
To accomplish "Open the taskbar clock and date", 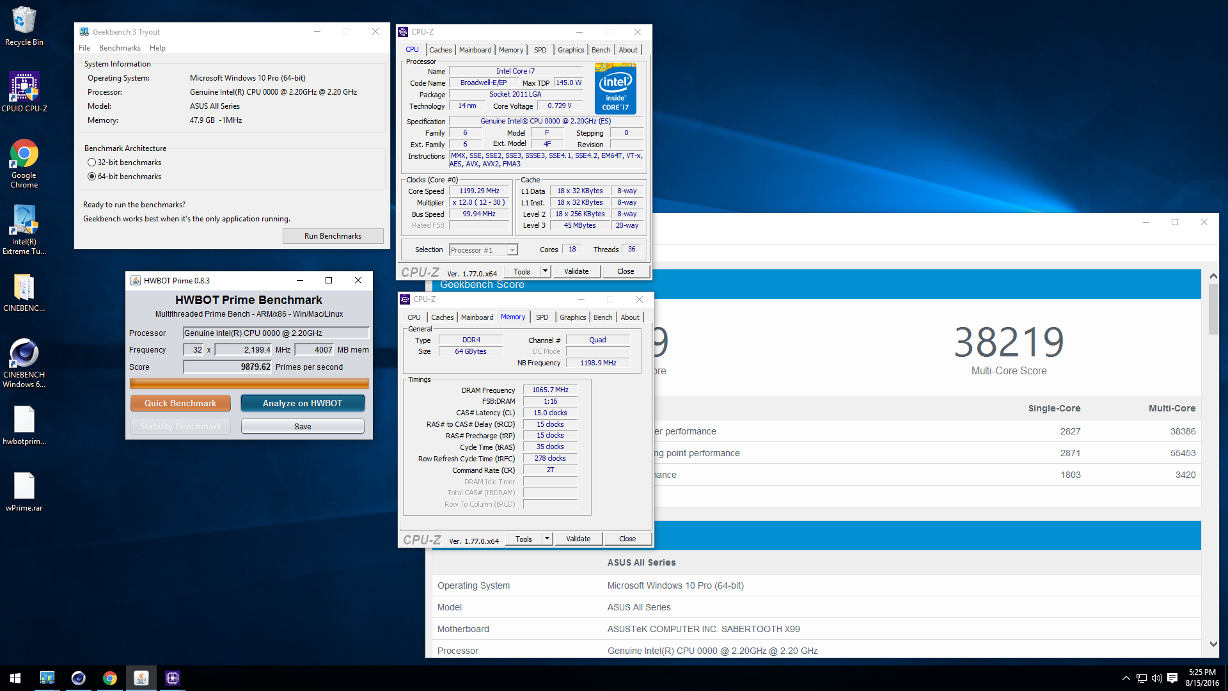I will coord(1202,678).
